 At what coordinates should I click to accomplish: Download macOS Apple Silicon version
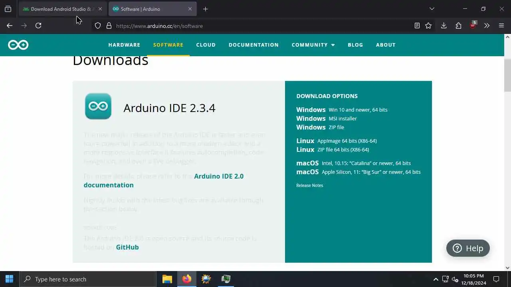[x=358, y=172]
